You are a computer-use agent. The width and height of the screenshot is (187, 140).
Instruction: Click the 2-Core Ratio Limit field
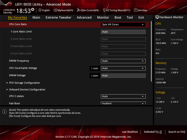coord(123,39)
